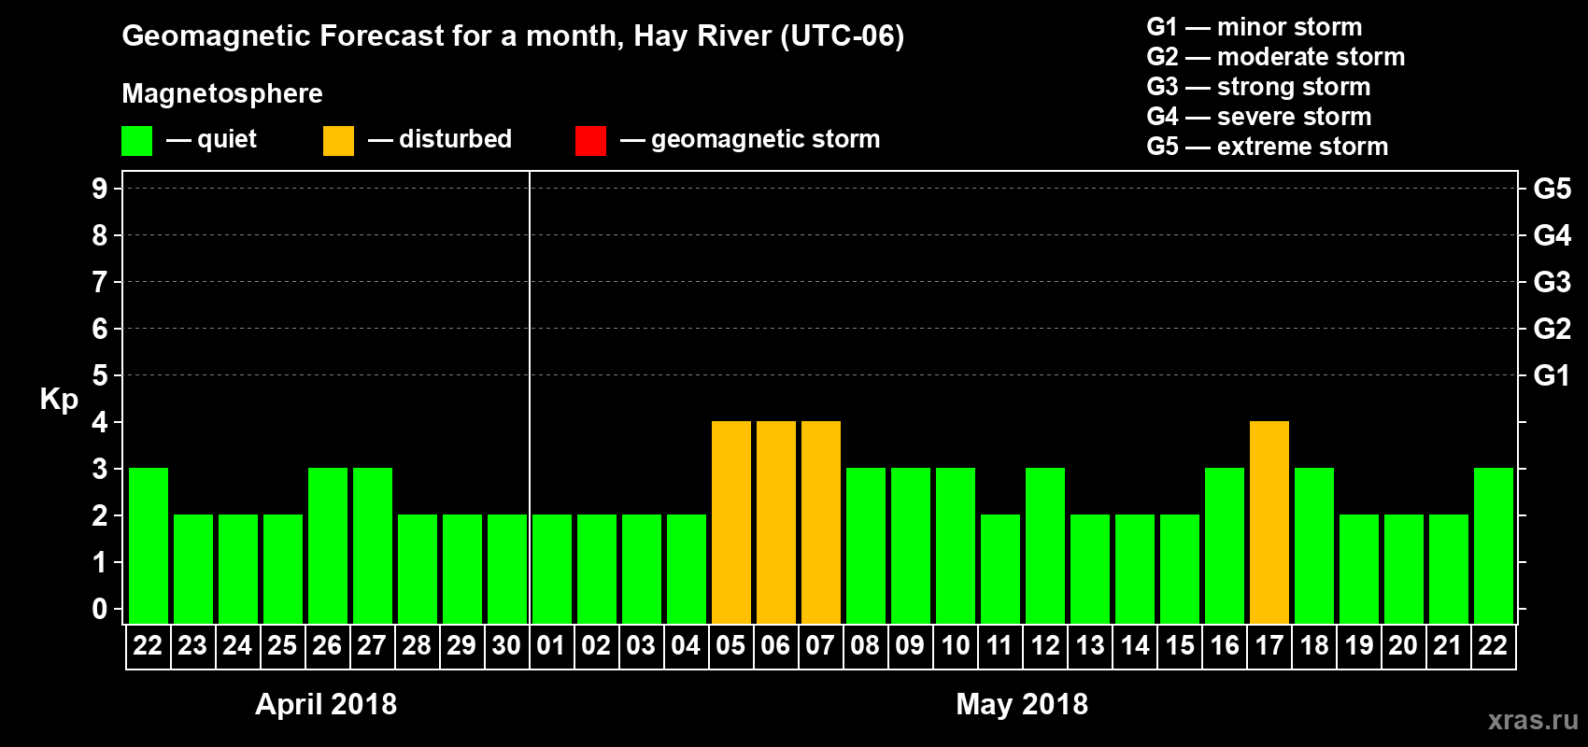
Task: Click 'G5 — extreme storm' legend line
Action: 1267,147
